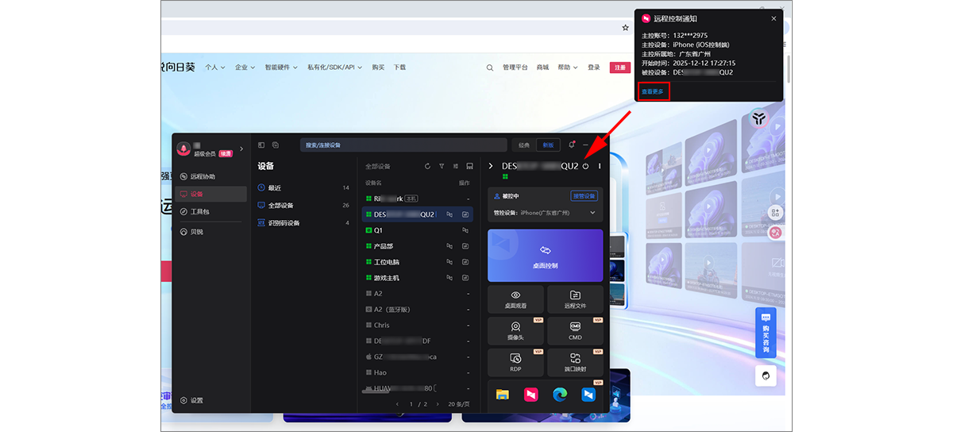Click remote control icon on 产品部 row
This screenshot has width=953, height=432.
[x=449, y=246]
